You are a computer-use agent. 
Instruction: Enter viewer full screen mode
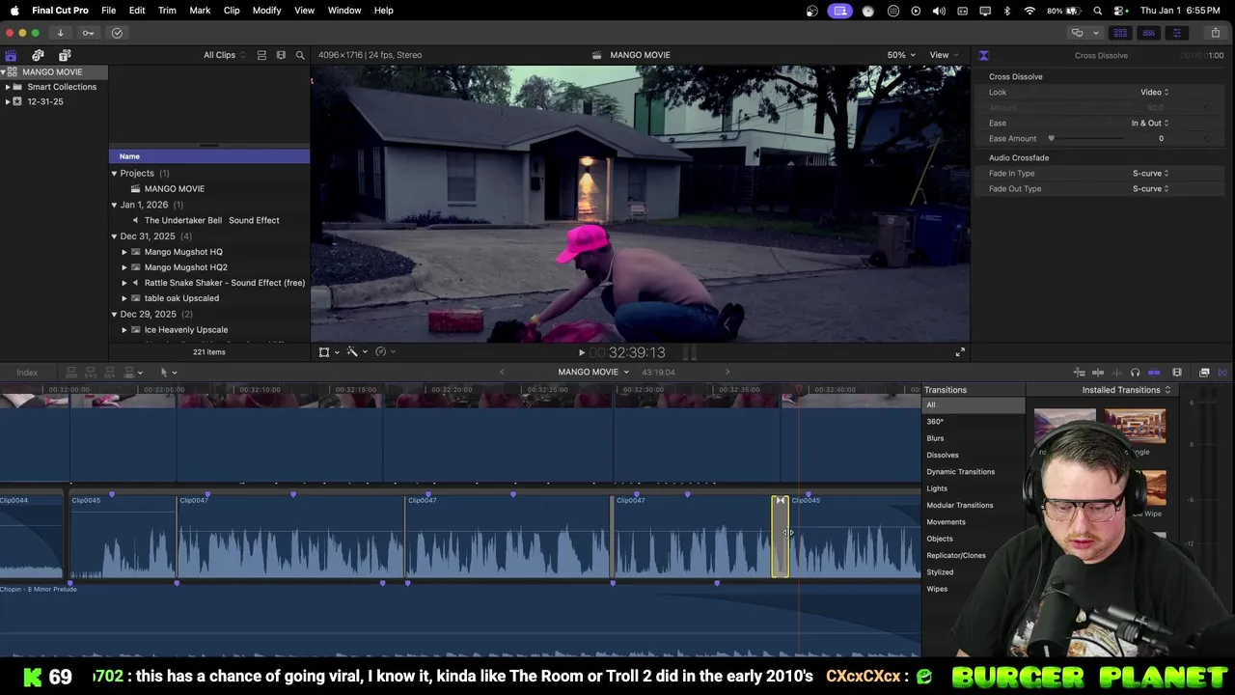[960, 352]
